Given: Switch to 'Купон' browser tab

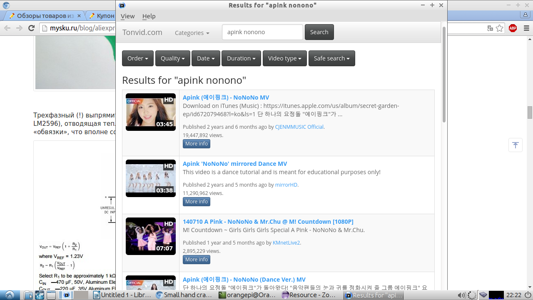Looking at the screenshot, I should 102,16.
